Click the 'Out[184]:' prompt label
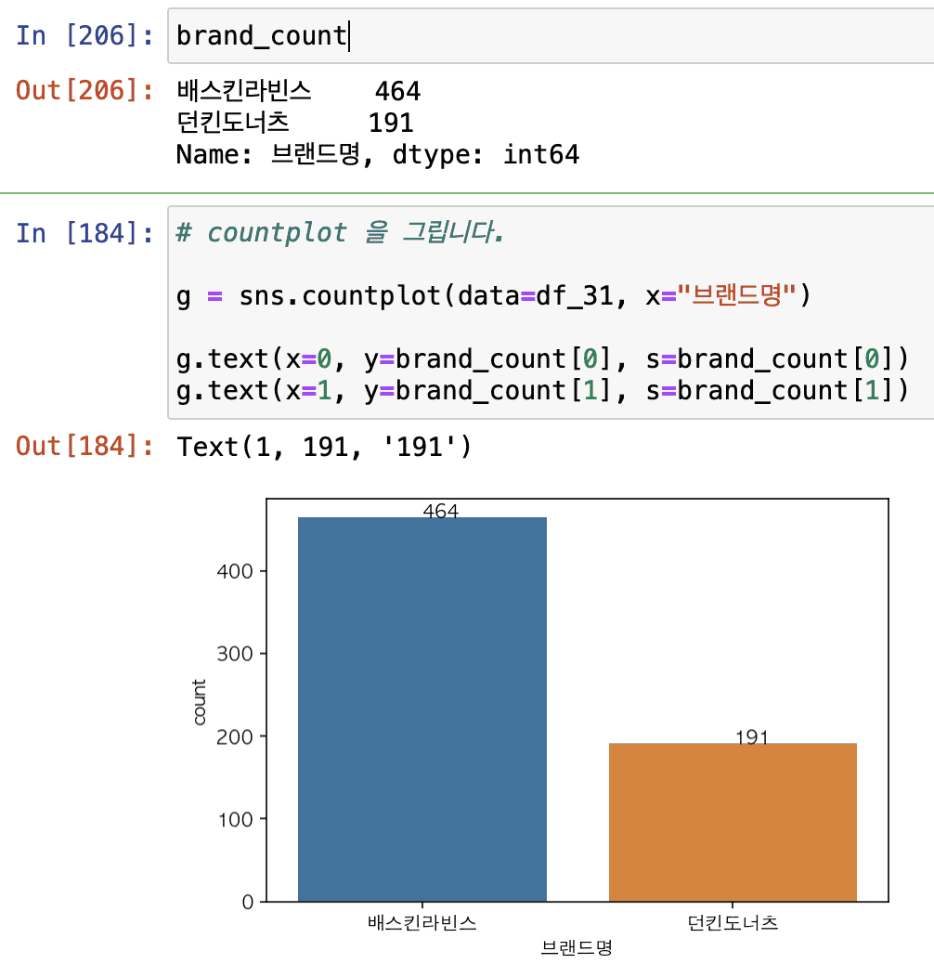This screenshot has width=934, height=977. tap(84, 446)
